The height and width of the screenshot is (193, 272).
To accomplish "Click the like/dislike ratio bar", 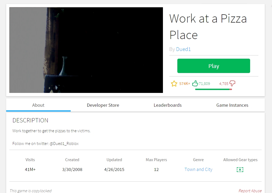I will (214, 89).
